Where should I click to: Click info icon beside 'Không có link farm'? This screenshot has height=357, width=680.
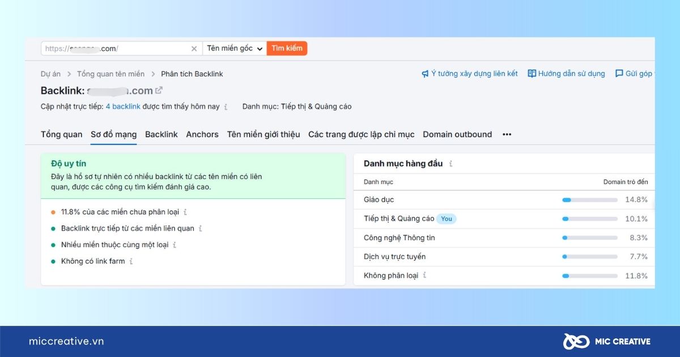pos(131,261)
